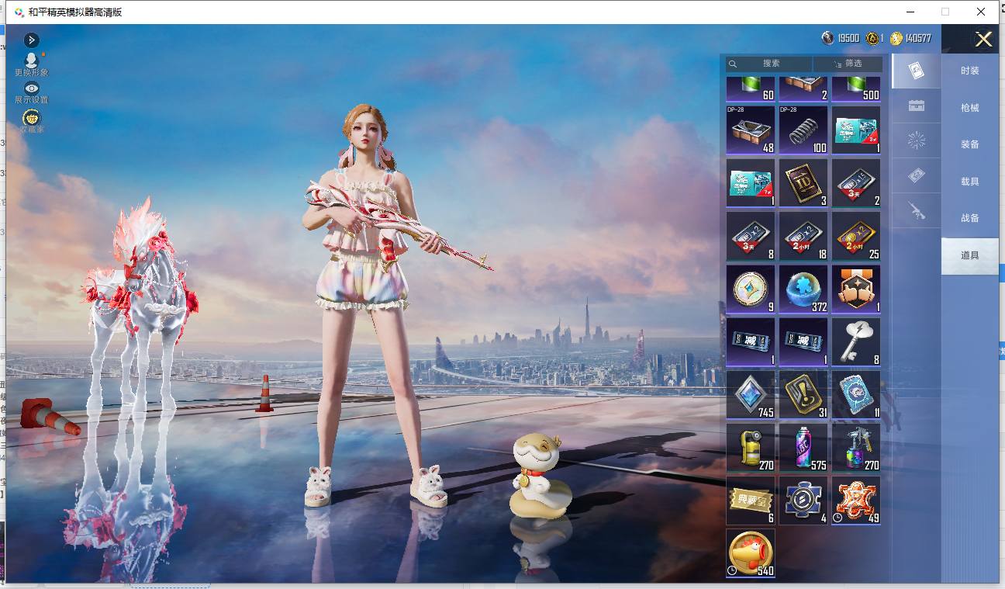This screenshot has width=1005, height=589.
Task: Select the DP-28 crate item with count 48
Action: (751, 130)
